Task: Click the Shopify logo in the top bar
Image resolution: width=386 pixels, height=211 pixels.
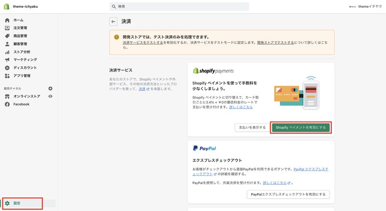Action: (7, 6)
